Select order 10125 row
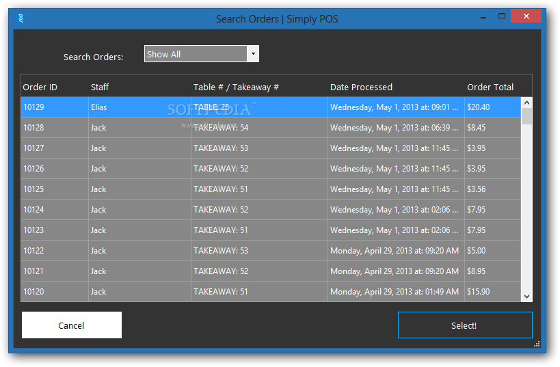This screenshot has width=560, height=367. tap(271, 189)
